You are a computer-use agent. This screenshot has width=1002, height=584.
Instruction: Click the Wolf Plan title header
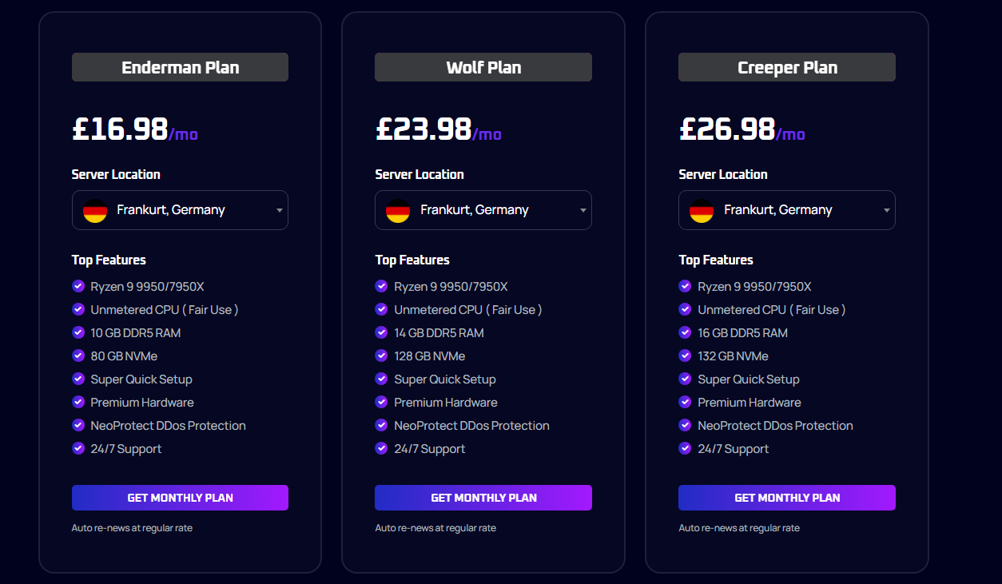click(483, 67)
